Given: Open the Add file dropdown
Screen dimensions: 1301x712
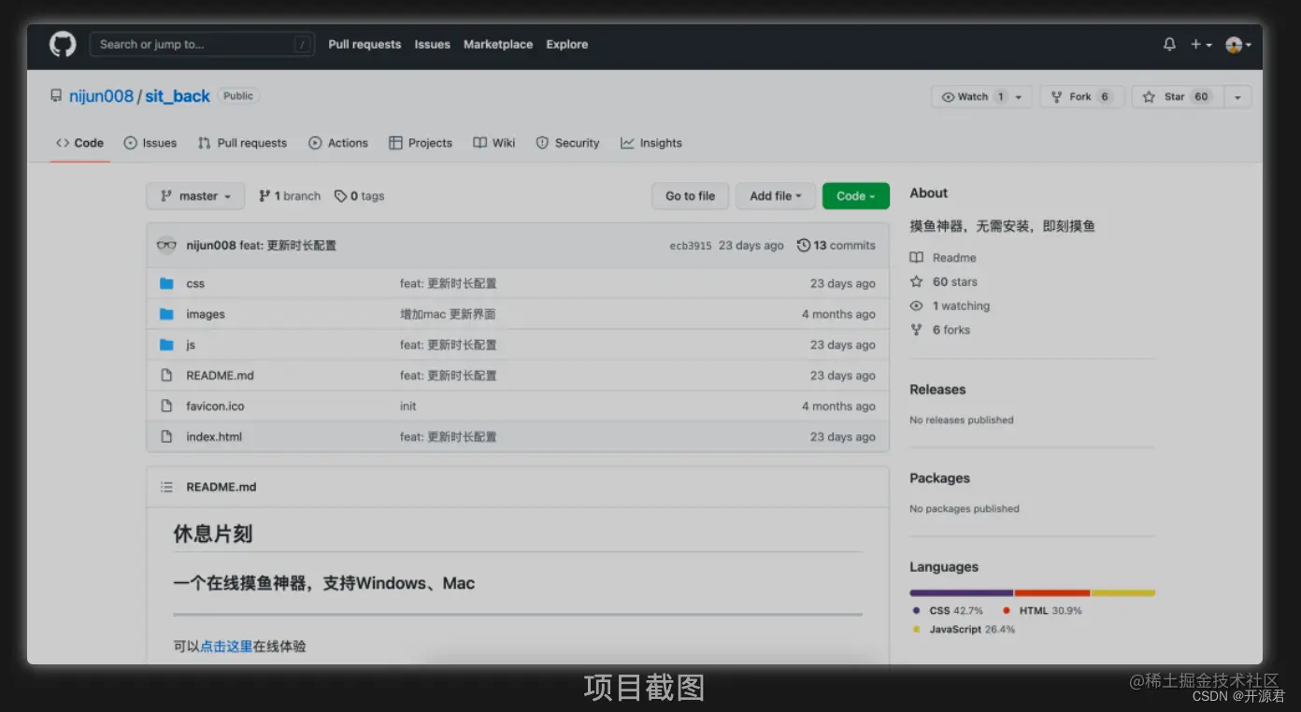Looking at the screenshot, I should (776, 196).
